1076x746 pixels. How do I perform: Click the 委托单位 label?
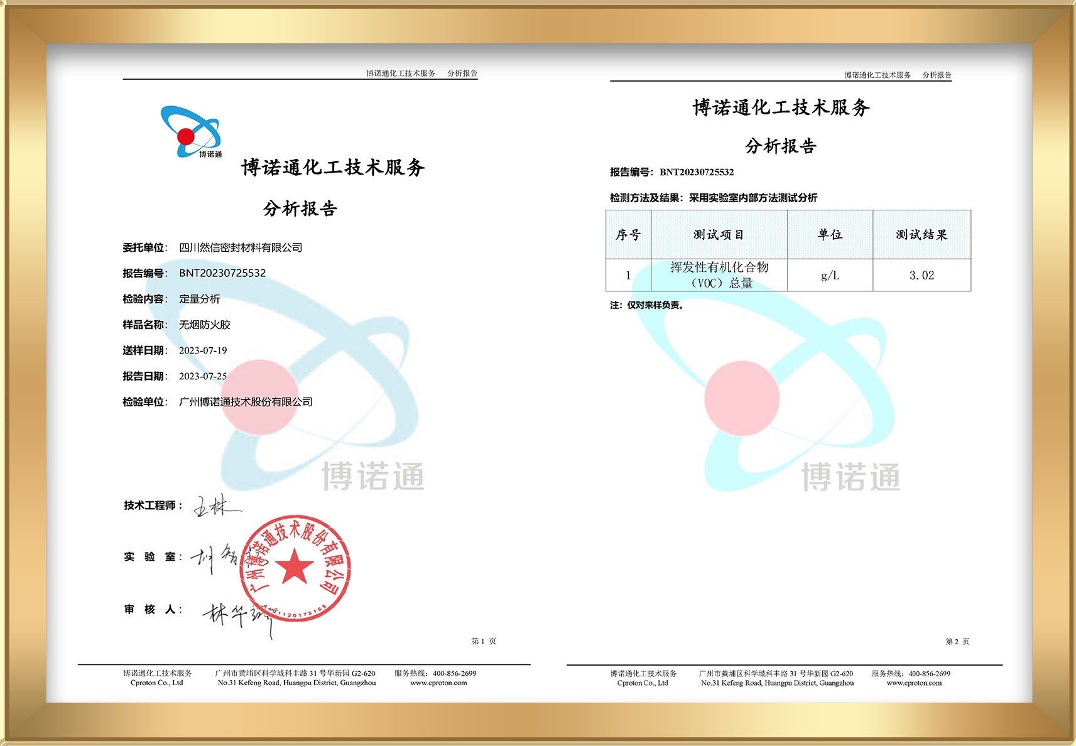[144, 247]
